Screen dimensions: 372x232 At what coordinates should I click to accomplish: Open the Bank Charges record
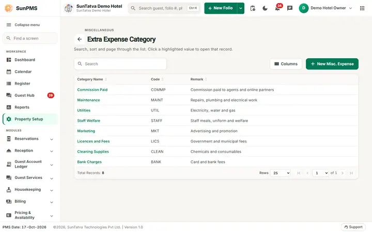[x=89, y=162]
